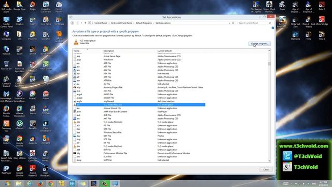Open Internet Explorer from taskbar
This screenshot has height=187, width=332.
tap(30, 183)
